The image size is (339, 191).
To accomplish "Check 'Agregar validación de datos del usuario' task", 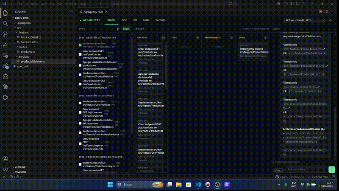I will 80,124.
